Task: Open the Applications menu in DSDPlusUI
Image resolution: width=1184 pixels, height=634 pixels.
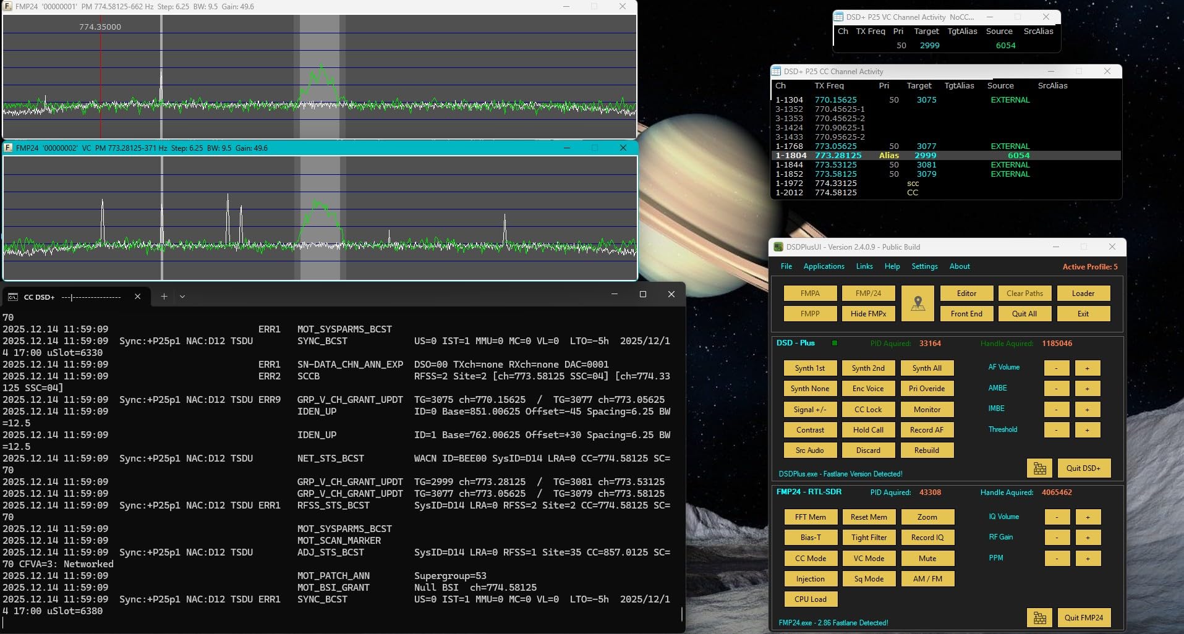Action: [x=824, y=266]
